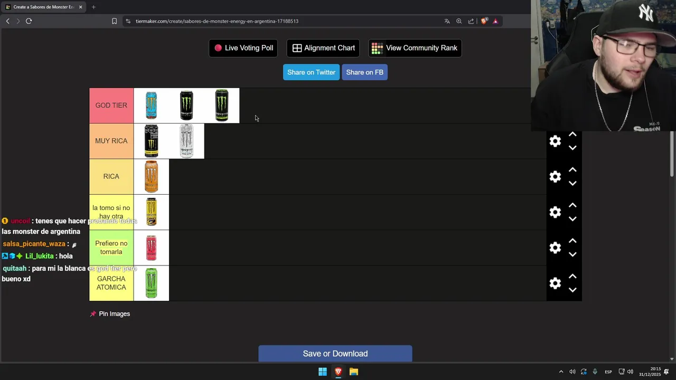The image size is (676, 380).
Task: Select yellow Monster can thumbnail
Action: coord(151,212)
